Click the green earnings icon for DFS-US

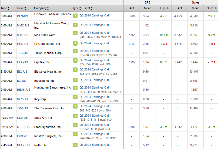coord(75,16)
